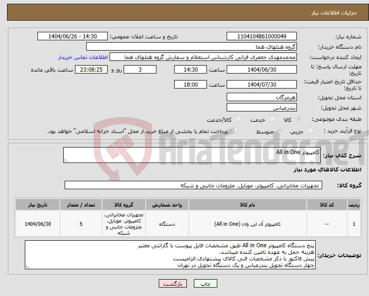Click the جزئیات اطلاعات نیاز page title
Screen dimensions: 369x296
[x=334, y=13]
